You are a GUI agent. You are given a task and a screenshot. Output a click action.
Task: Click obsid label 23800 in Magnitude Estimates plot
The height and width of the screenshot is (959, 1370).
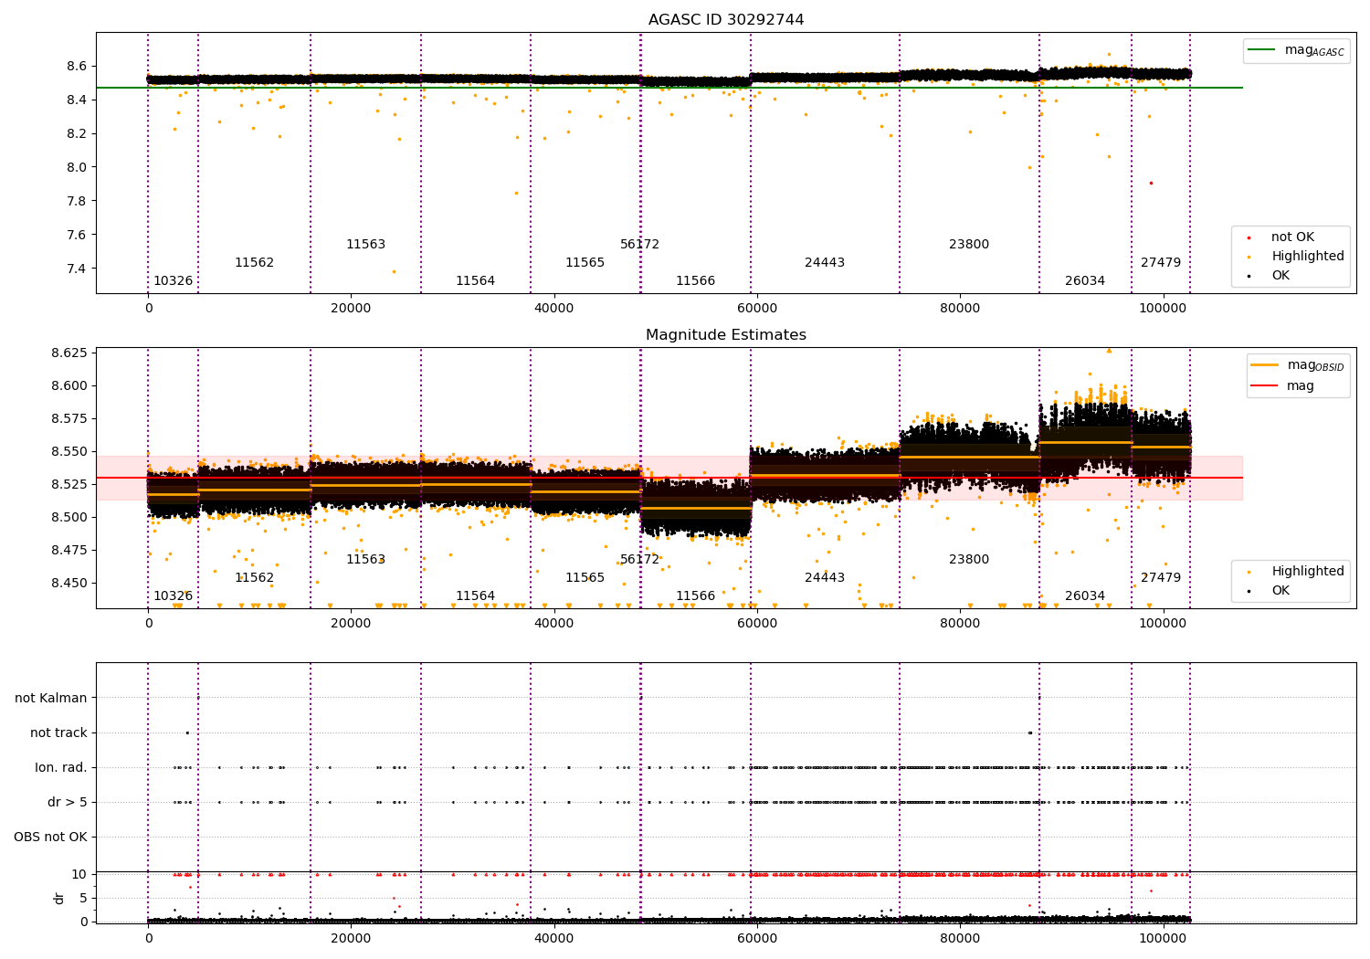[x=969, y=560]
